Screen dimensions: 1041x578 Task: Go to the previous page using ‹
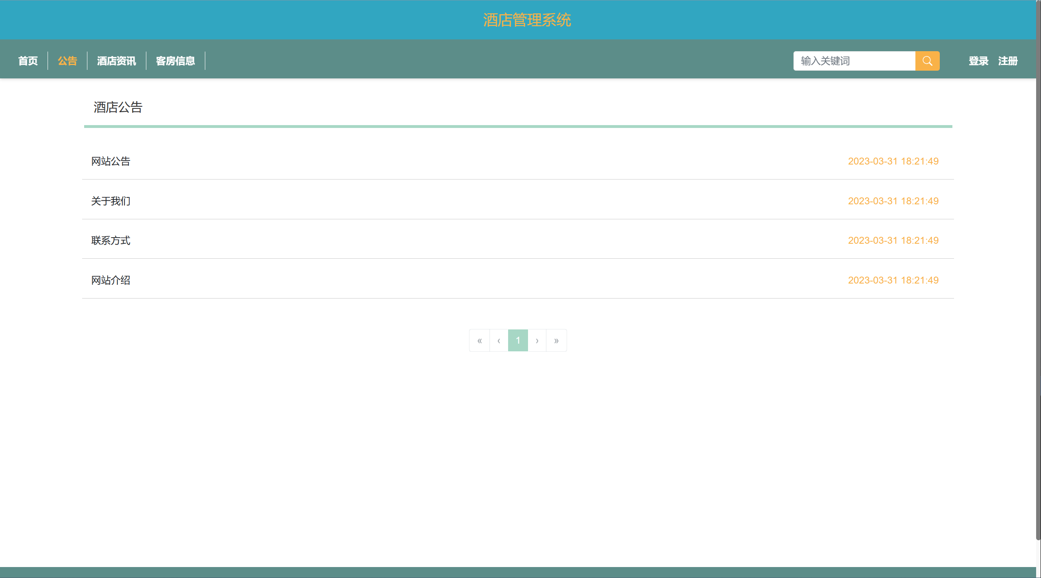pos(499,340)
